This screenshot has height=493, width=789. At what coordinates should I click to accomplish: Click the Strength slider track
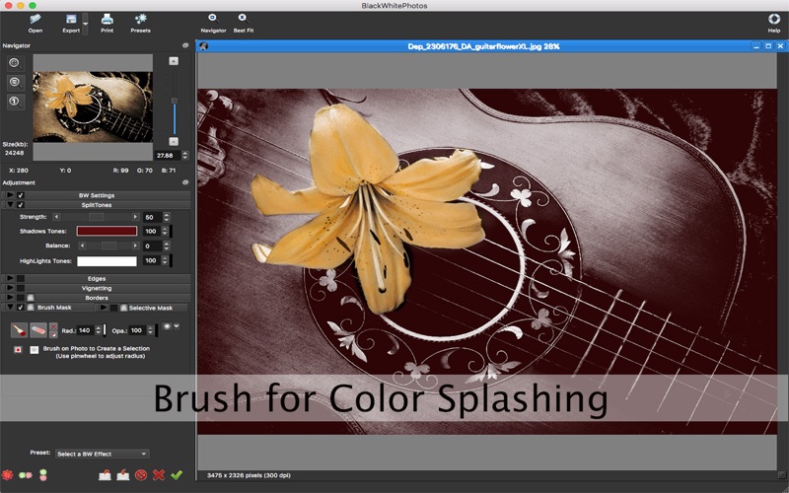(96, 217)
